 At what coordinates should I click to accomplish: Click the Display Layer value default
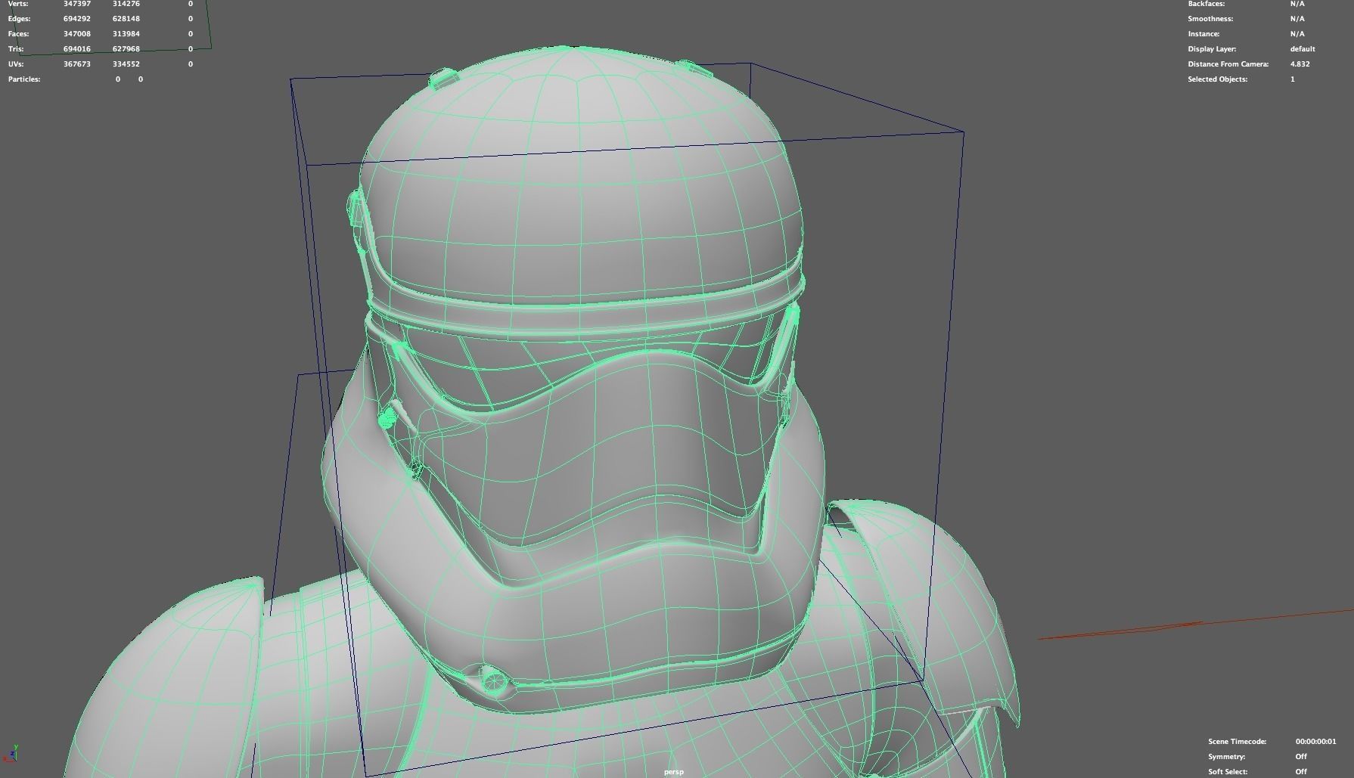point(1303,49)
